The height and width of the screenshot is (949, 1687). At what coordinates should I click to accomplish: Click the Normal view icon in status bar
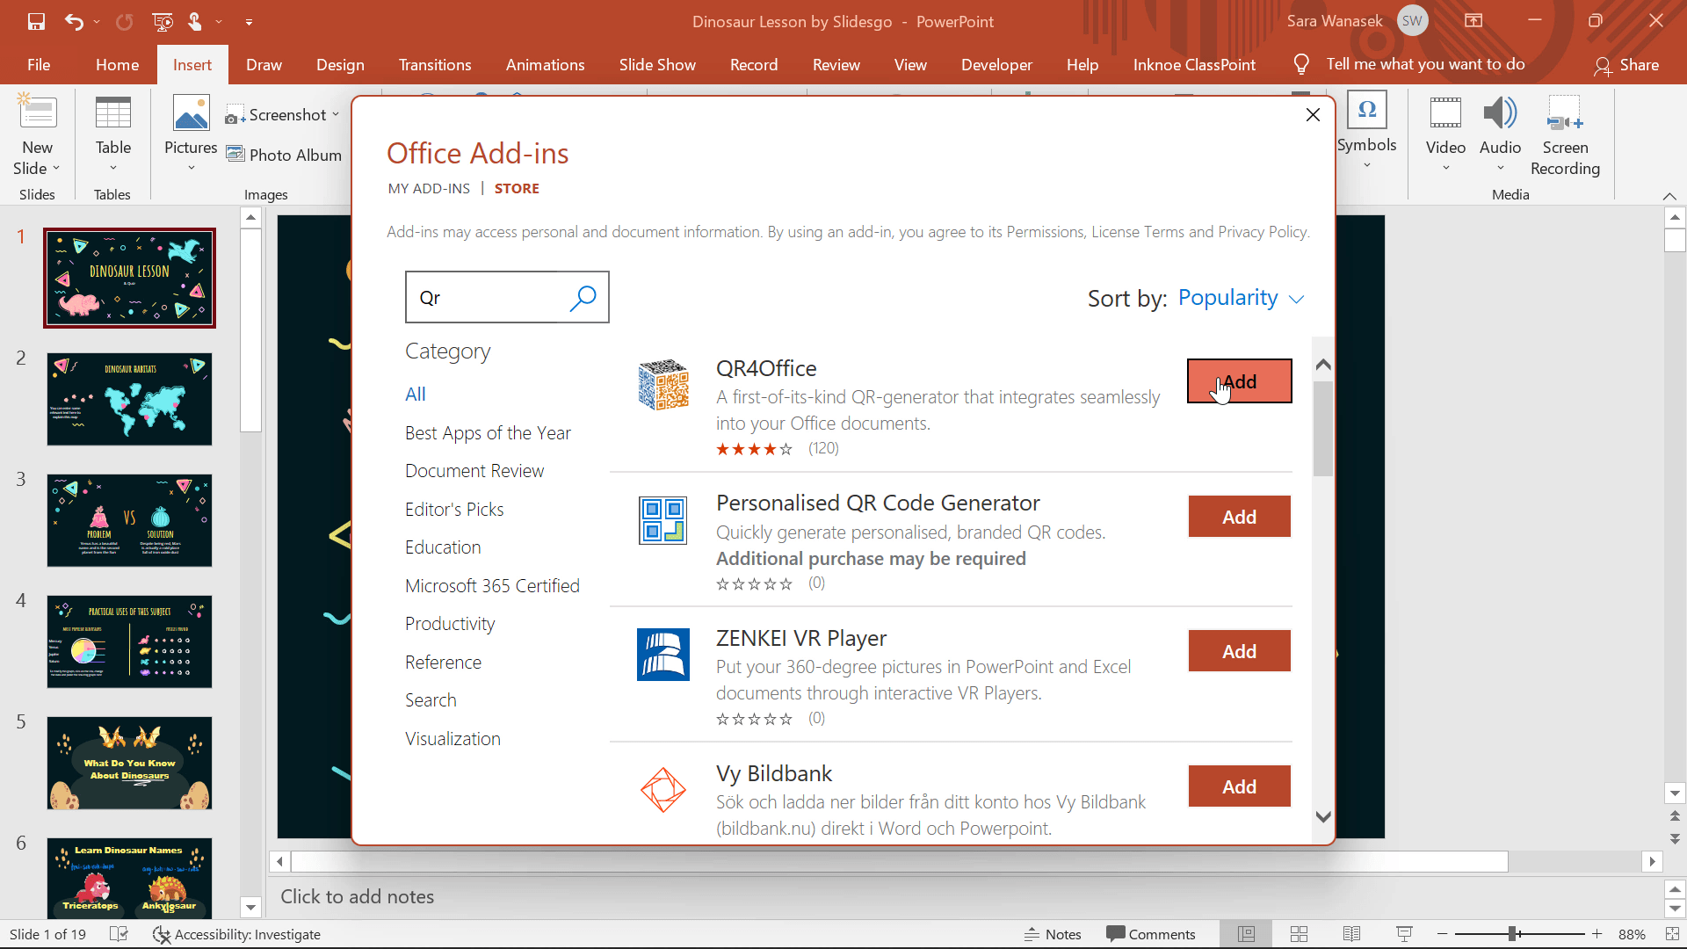pyautogui.click(x=1246, y=934)
